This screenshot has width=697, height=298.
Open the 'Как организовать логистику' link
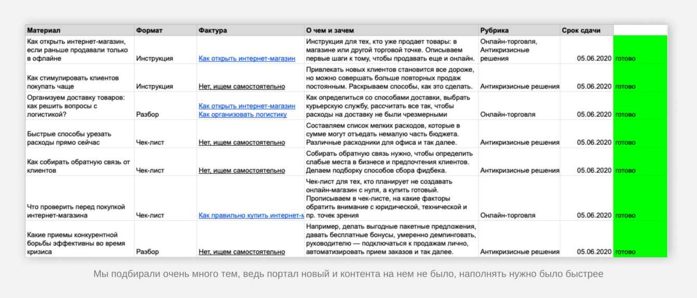(x=242, y=115)
